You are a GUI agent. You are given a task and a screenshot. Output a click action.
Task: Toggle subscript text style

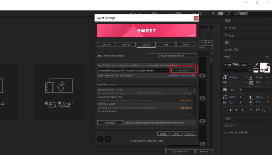point(263,110)
